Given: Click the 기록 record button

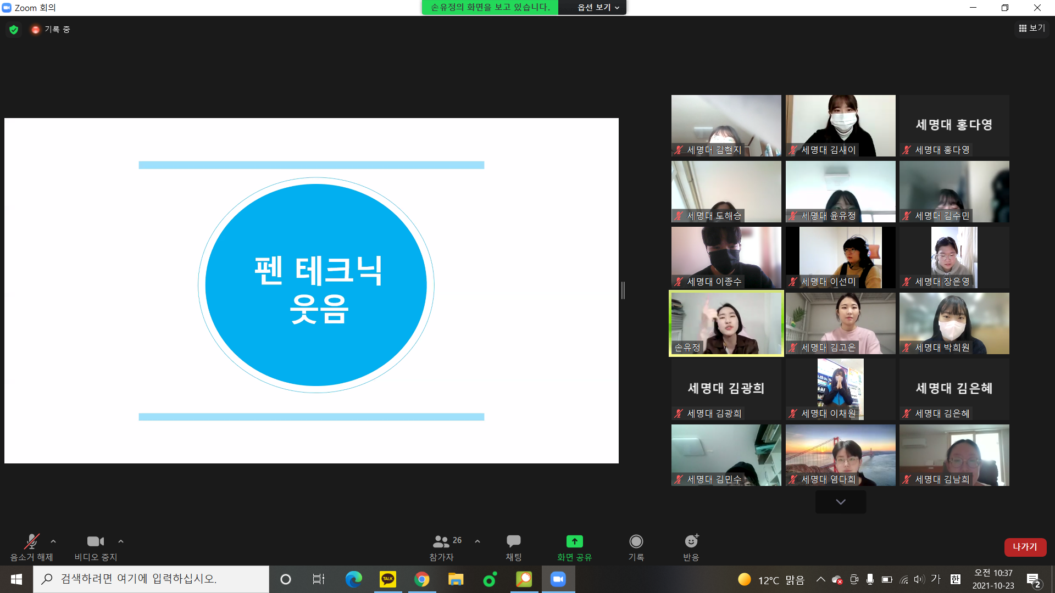Looking at the screenshot, I should tap(636, 547).
